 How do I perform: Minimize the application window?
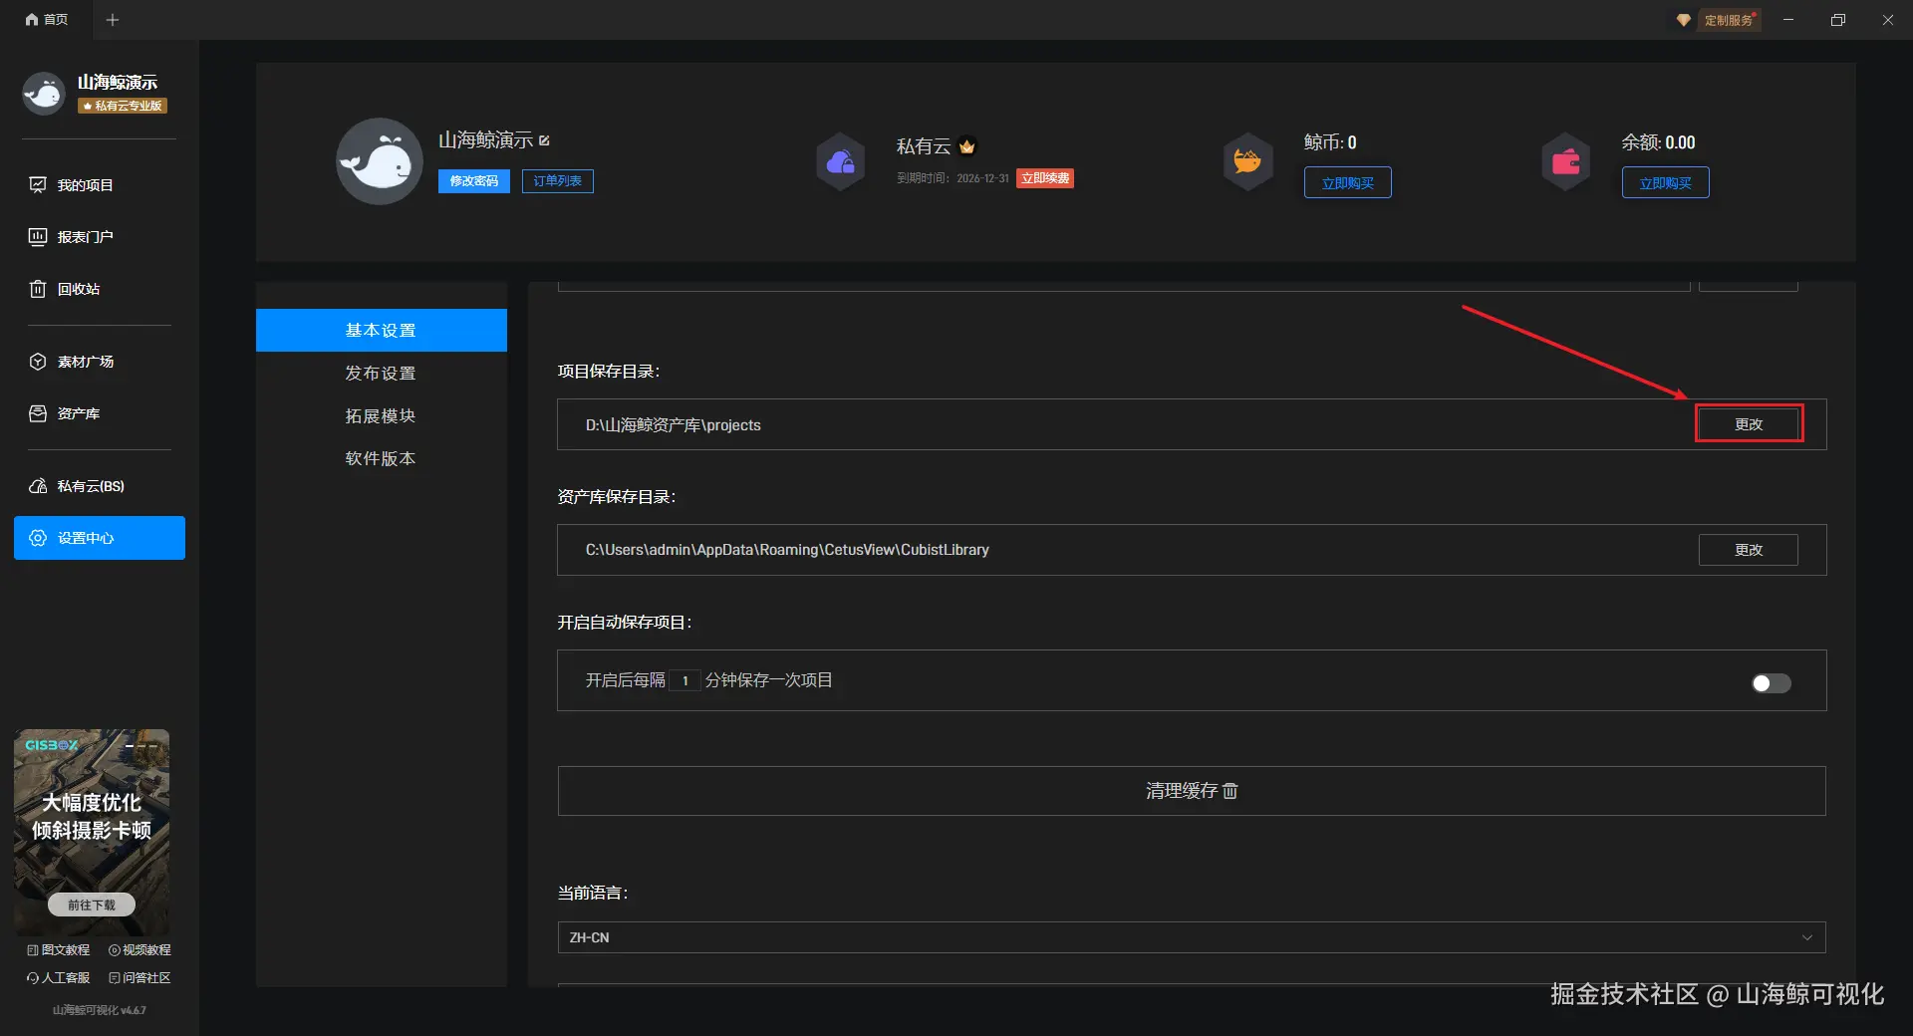click(x=1788, y=20)
